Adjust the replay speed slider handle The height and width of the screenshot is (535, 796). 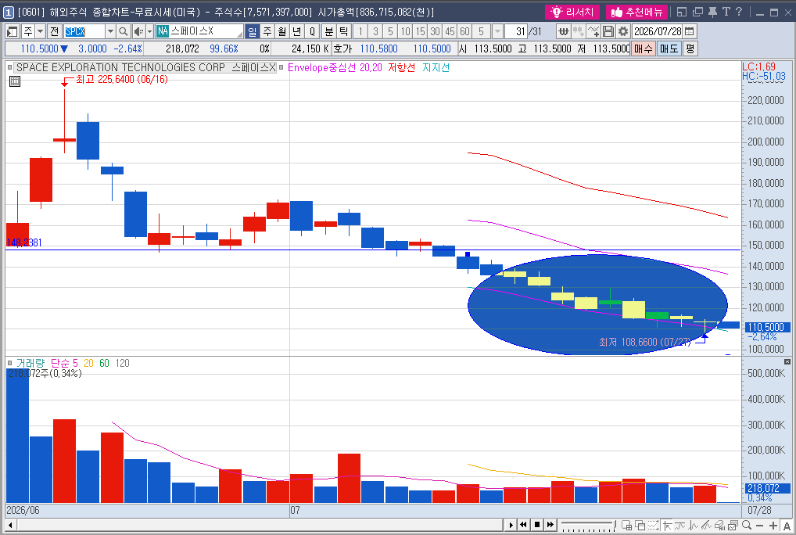click(x=615, y=525)
